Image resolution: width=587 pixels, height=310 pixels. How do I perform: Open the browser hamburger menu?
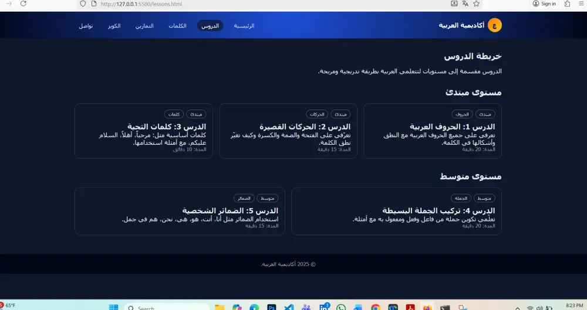click(581, 4)
